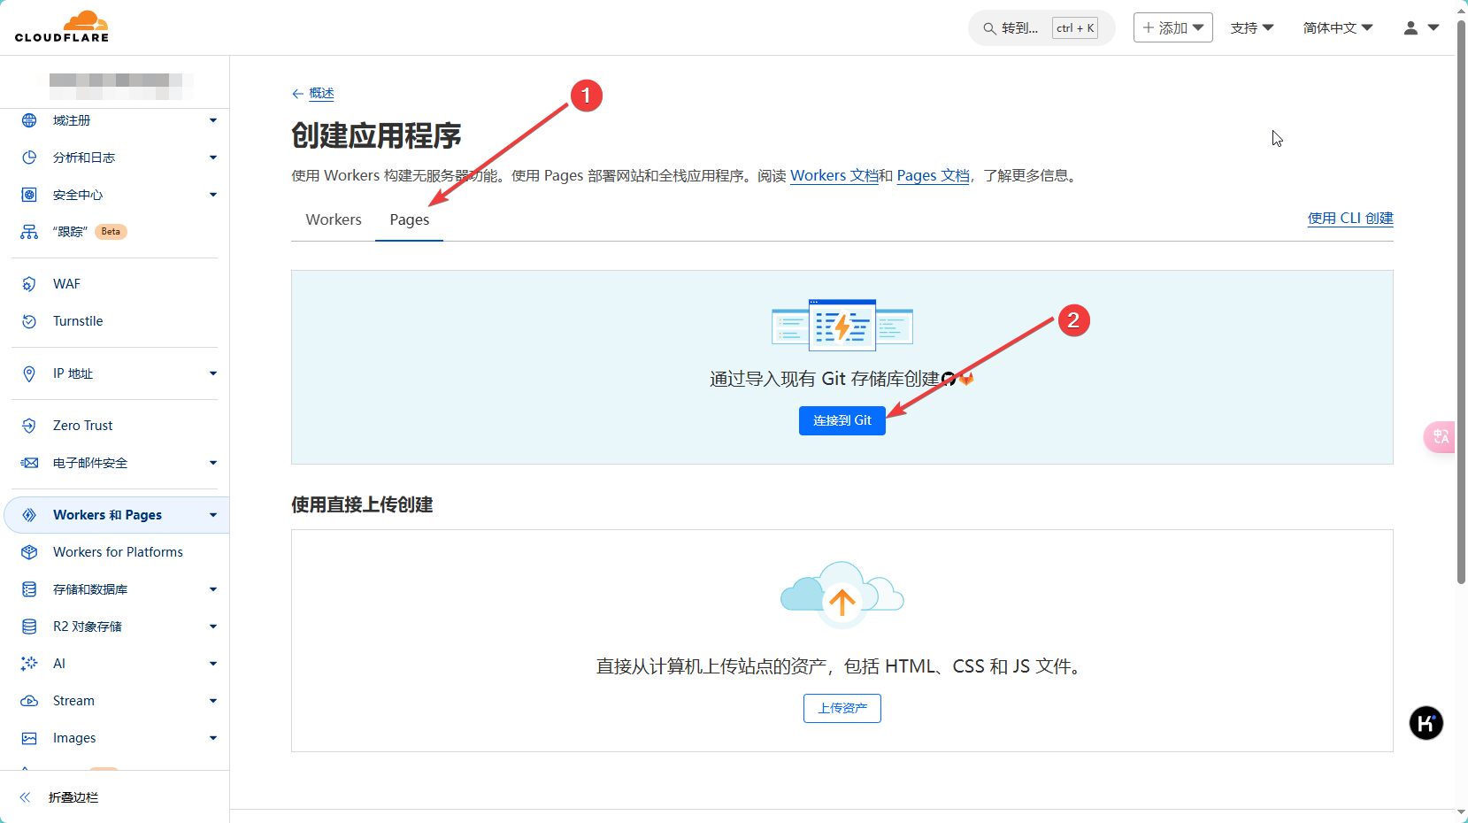This screenshot has width=1468, height=823.
Task: Click the Workers 和 Pages icon
Action: point(29,515)
